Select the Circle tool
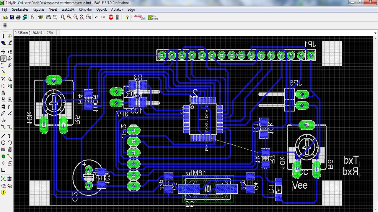 pos(3,143)
